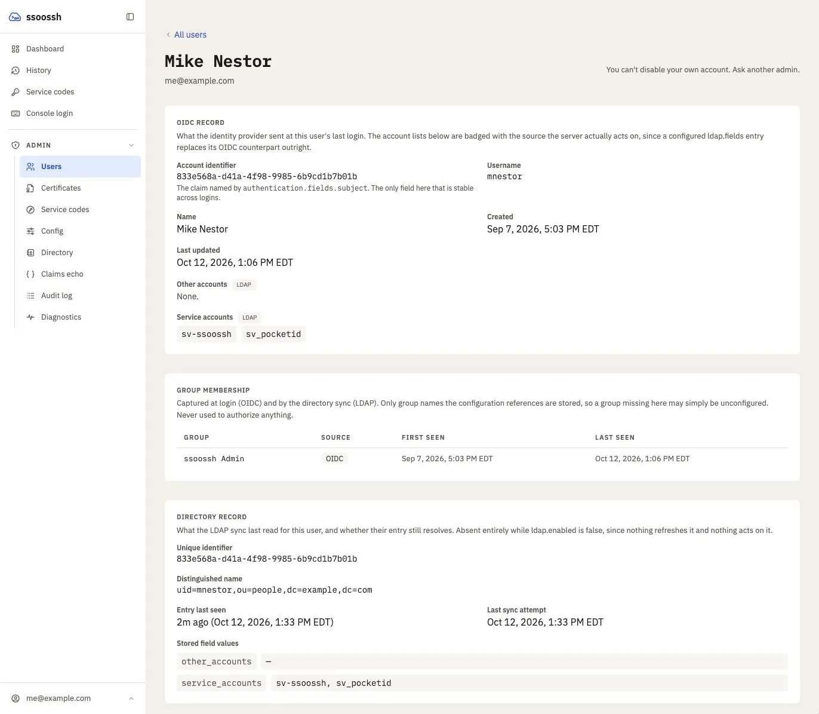Screen dimensions: 819x714
Task: Click the sv_pocketid service account chip
Action: (273, 334)
